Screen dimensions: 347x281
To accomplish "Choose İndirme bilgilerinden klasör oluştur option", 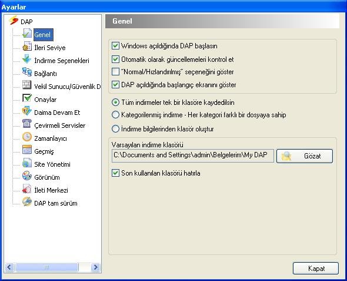I will (x=115, y=129).
